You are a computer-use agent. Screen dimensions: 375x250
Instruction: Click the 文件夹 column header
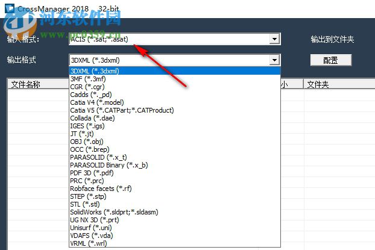[x=339, y=84]
